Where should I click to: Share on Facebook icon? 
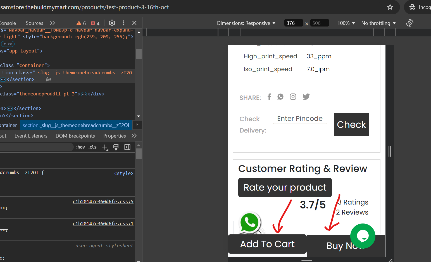269,97
